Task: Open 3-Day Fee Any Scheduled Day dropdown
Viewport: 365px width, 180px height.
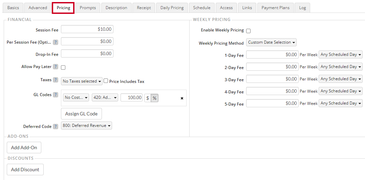Action: 341,79
